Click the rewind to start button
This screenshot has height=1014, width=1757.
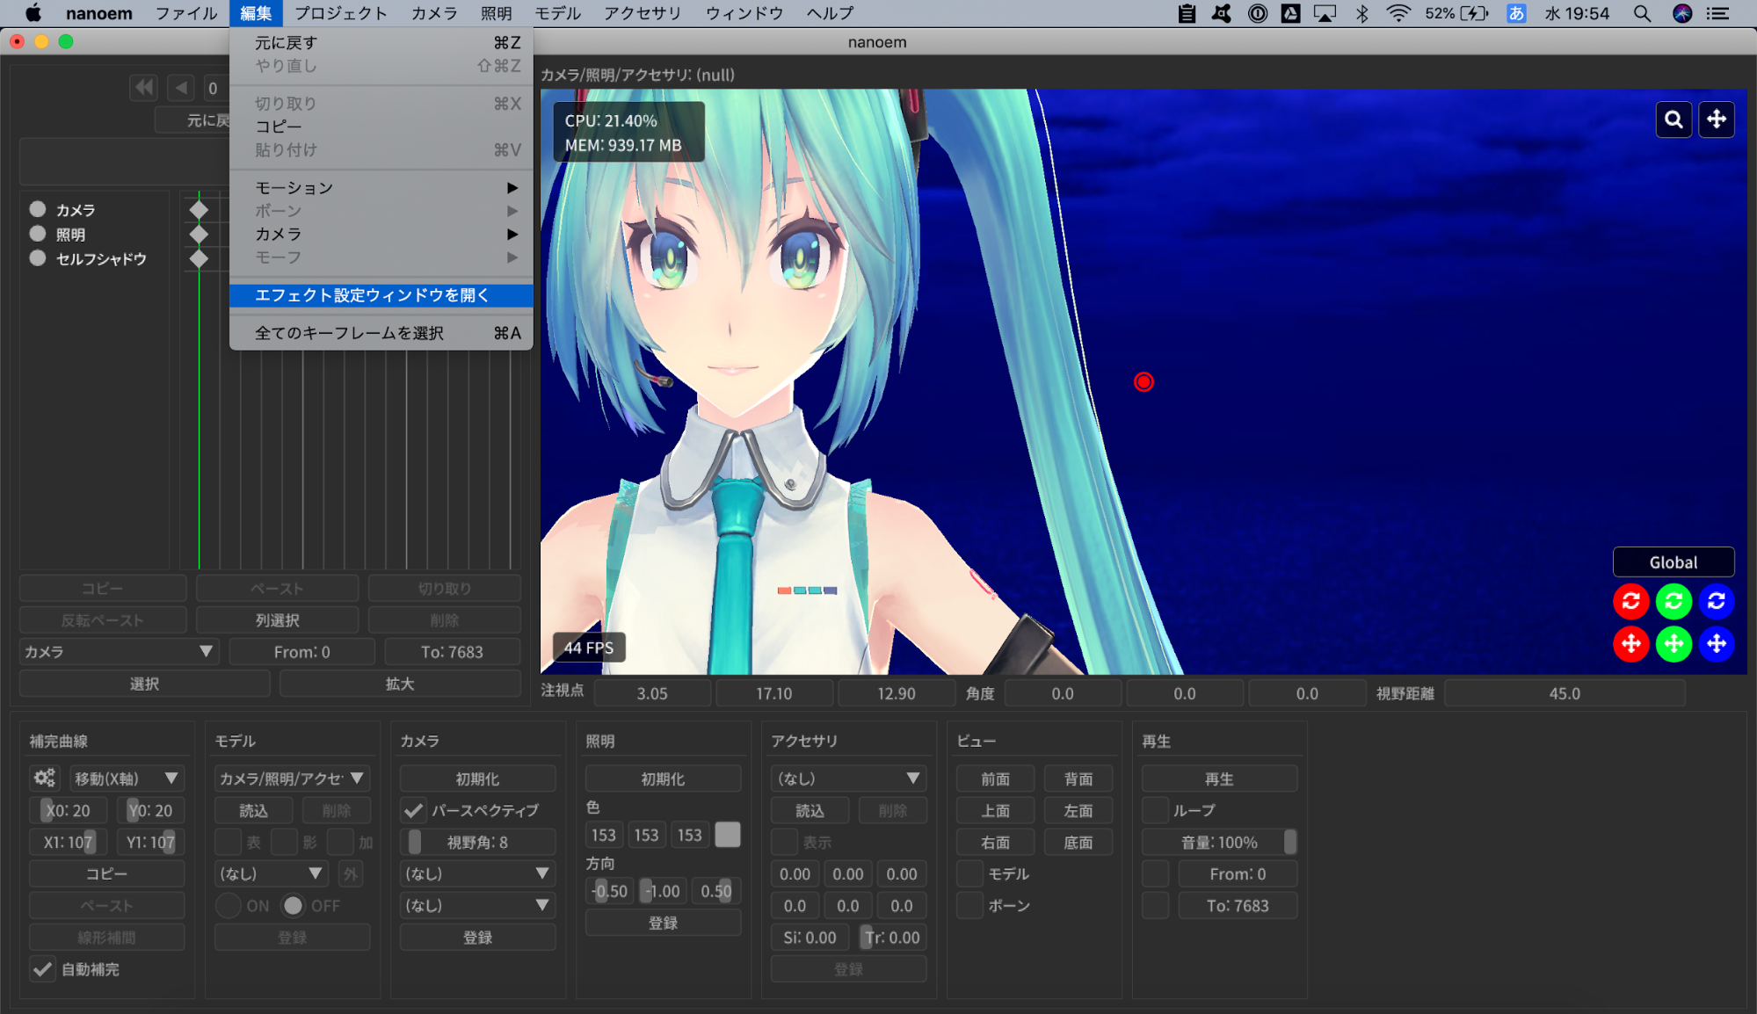coord(143,88)
